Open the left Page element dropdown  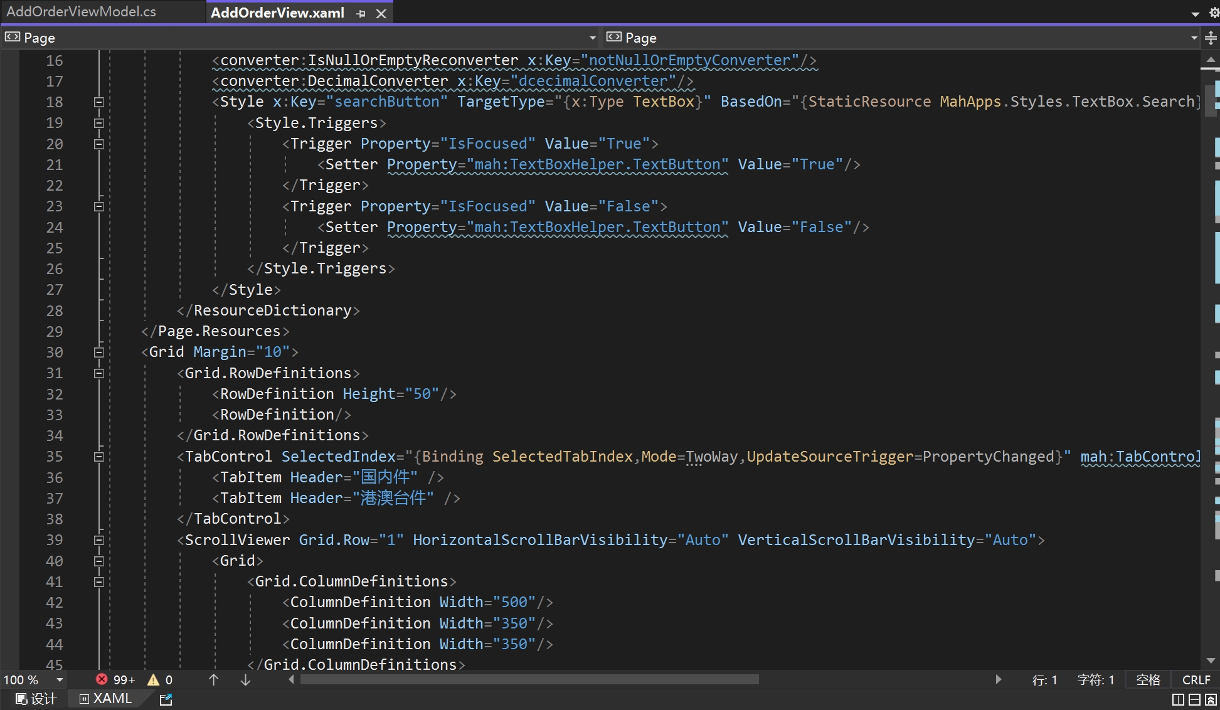click(x=592, y=38)
